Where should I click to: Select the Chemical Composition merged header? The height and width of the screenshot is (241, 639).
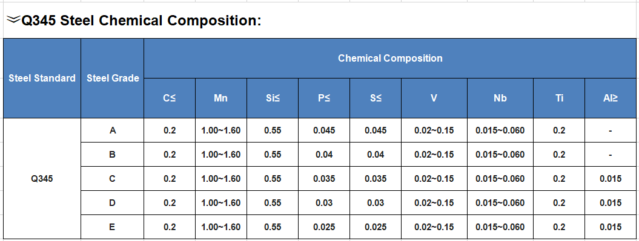(390, 58)
